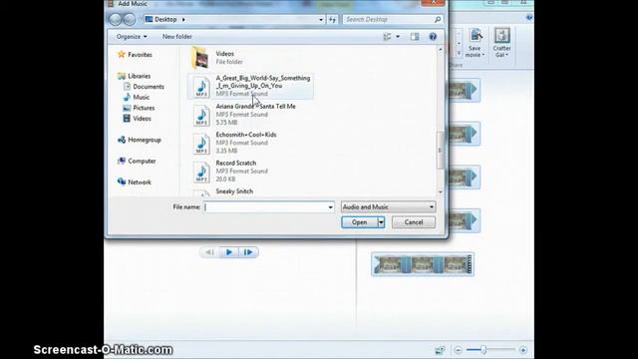This screenshot has width=638, height=359.
Task: Select Echosmith Cool Kids MP3 icon
Action: click(x=201, y=144)
